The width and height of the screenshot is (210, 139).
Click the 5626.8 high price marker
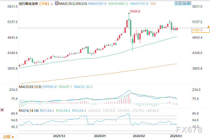[x=135, y=12]
